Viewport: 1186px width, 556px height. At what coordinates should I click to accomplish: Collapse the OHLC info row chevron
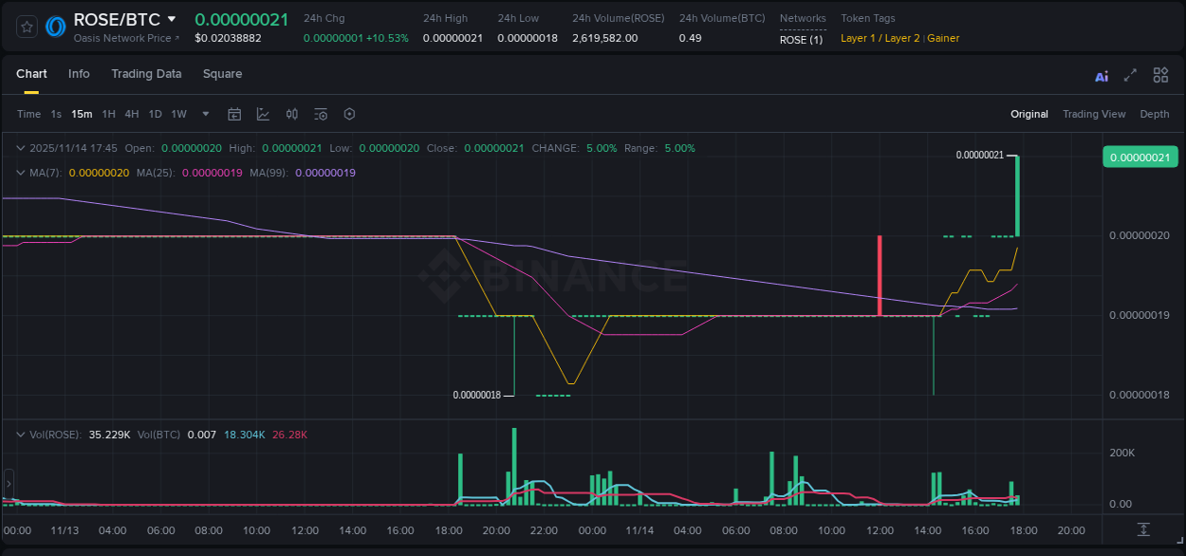coord(20,148)
